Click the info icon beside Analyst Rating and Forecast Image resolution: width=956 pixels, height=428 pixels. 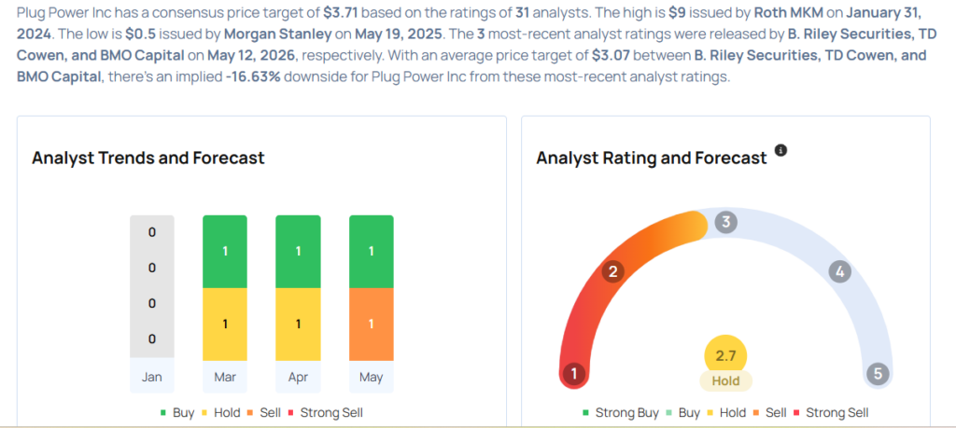[780, 150]
